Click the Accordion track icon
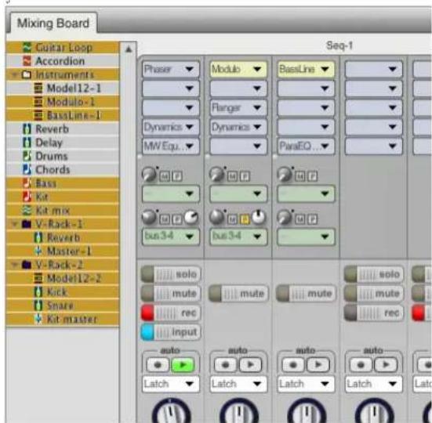This screenshot has width=432, height=423. click(x=27, y=61)
